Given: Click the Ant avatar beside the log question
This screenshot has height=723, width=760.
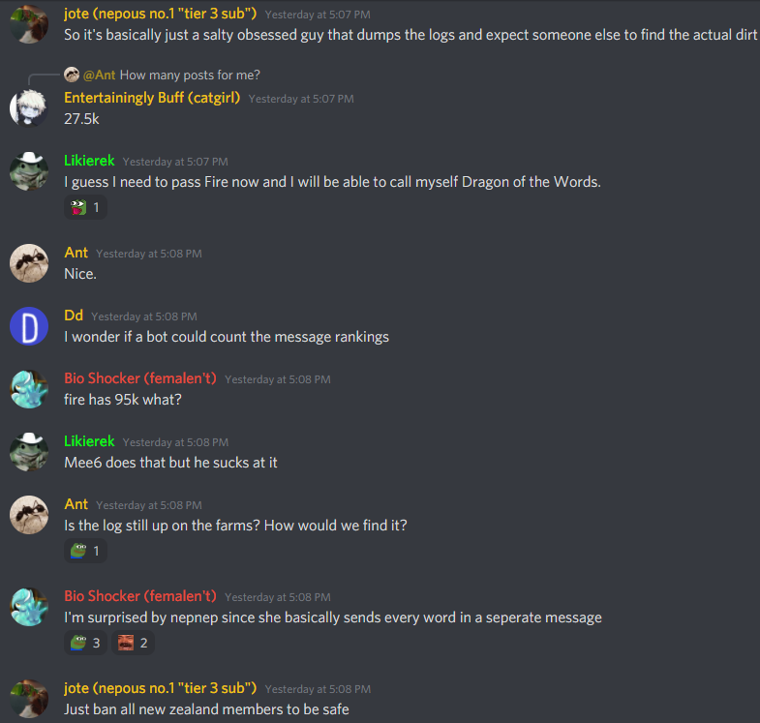Looking at the screenshot, I should [x=29, y=515].
